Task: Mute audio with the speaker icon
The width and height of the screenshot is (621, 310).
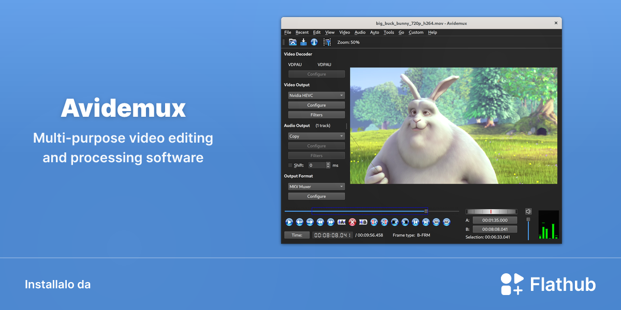Action: 528,211
